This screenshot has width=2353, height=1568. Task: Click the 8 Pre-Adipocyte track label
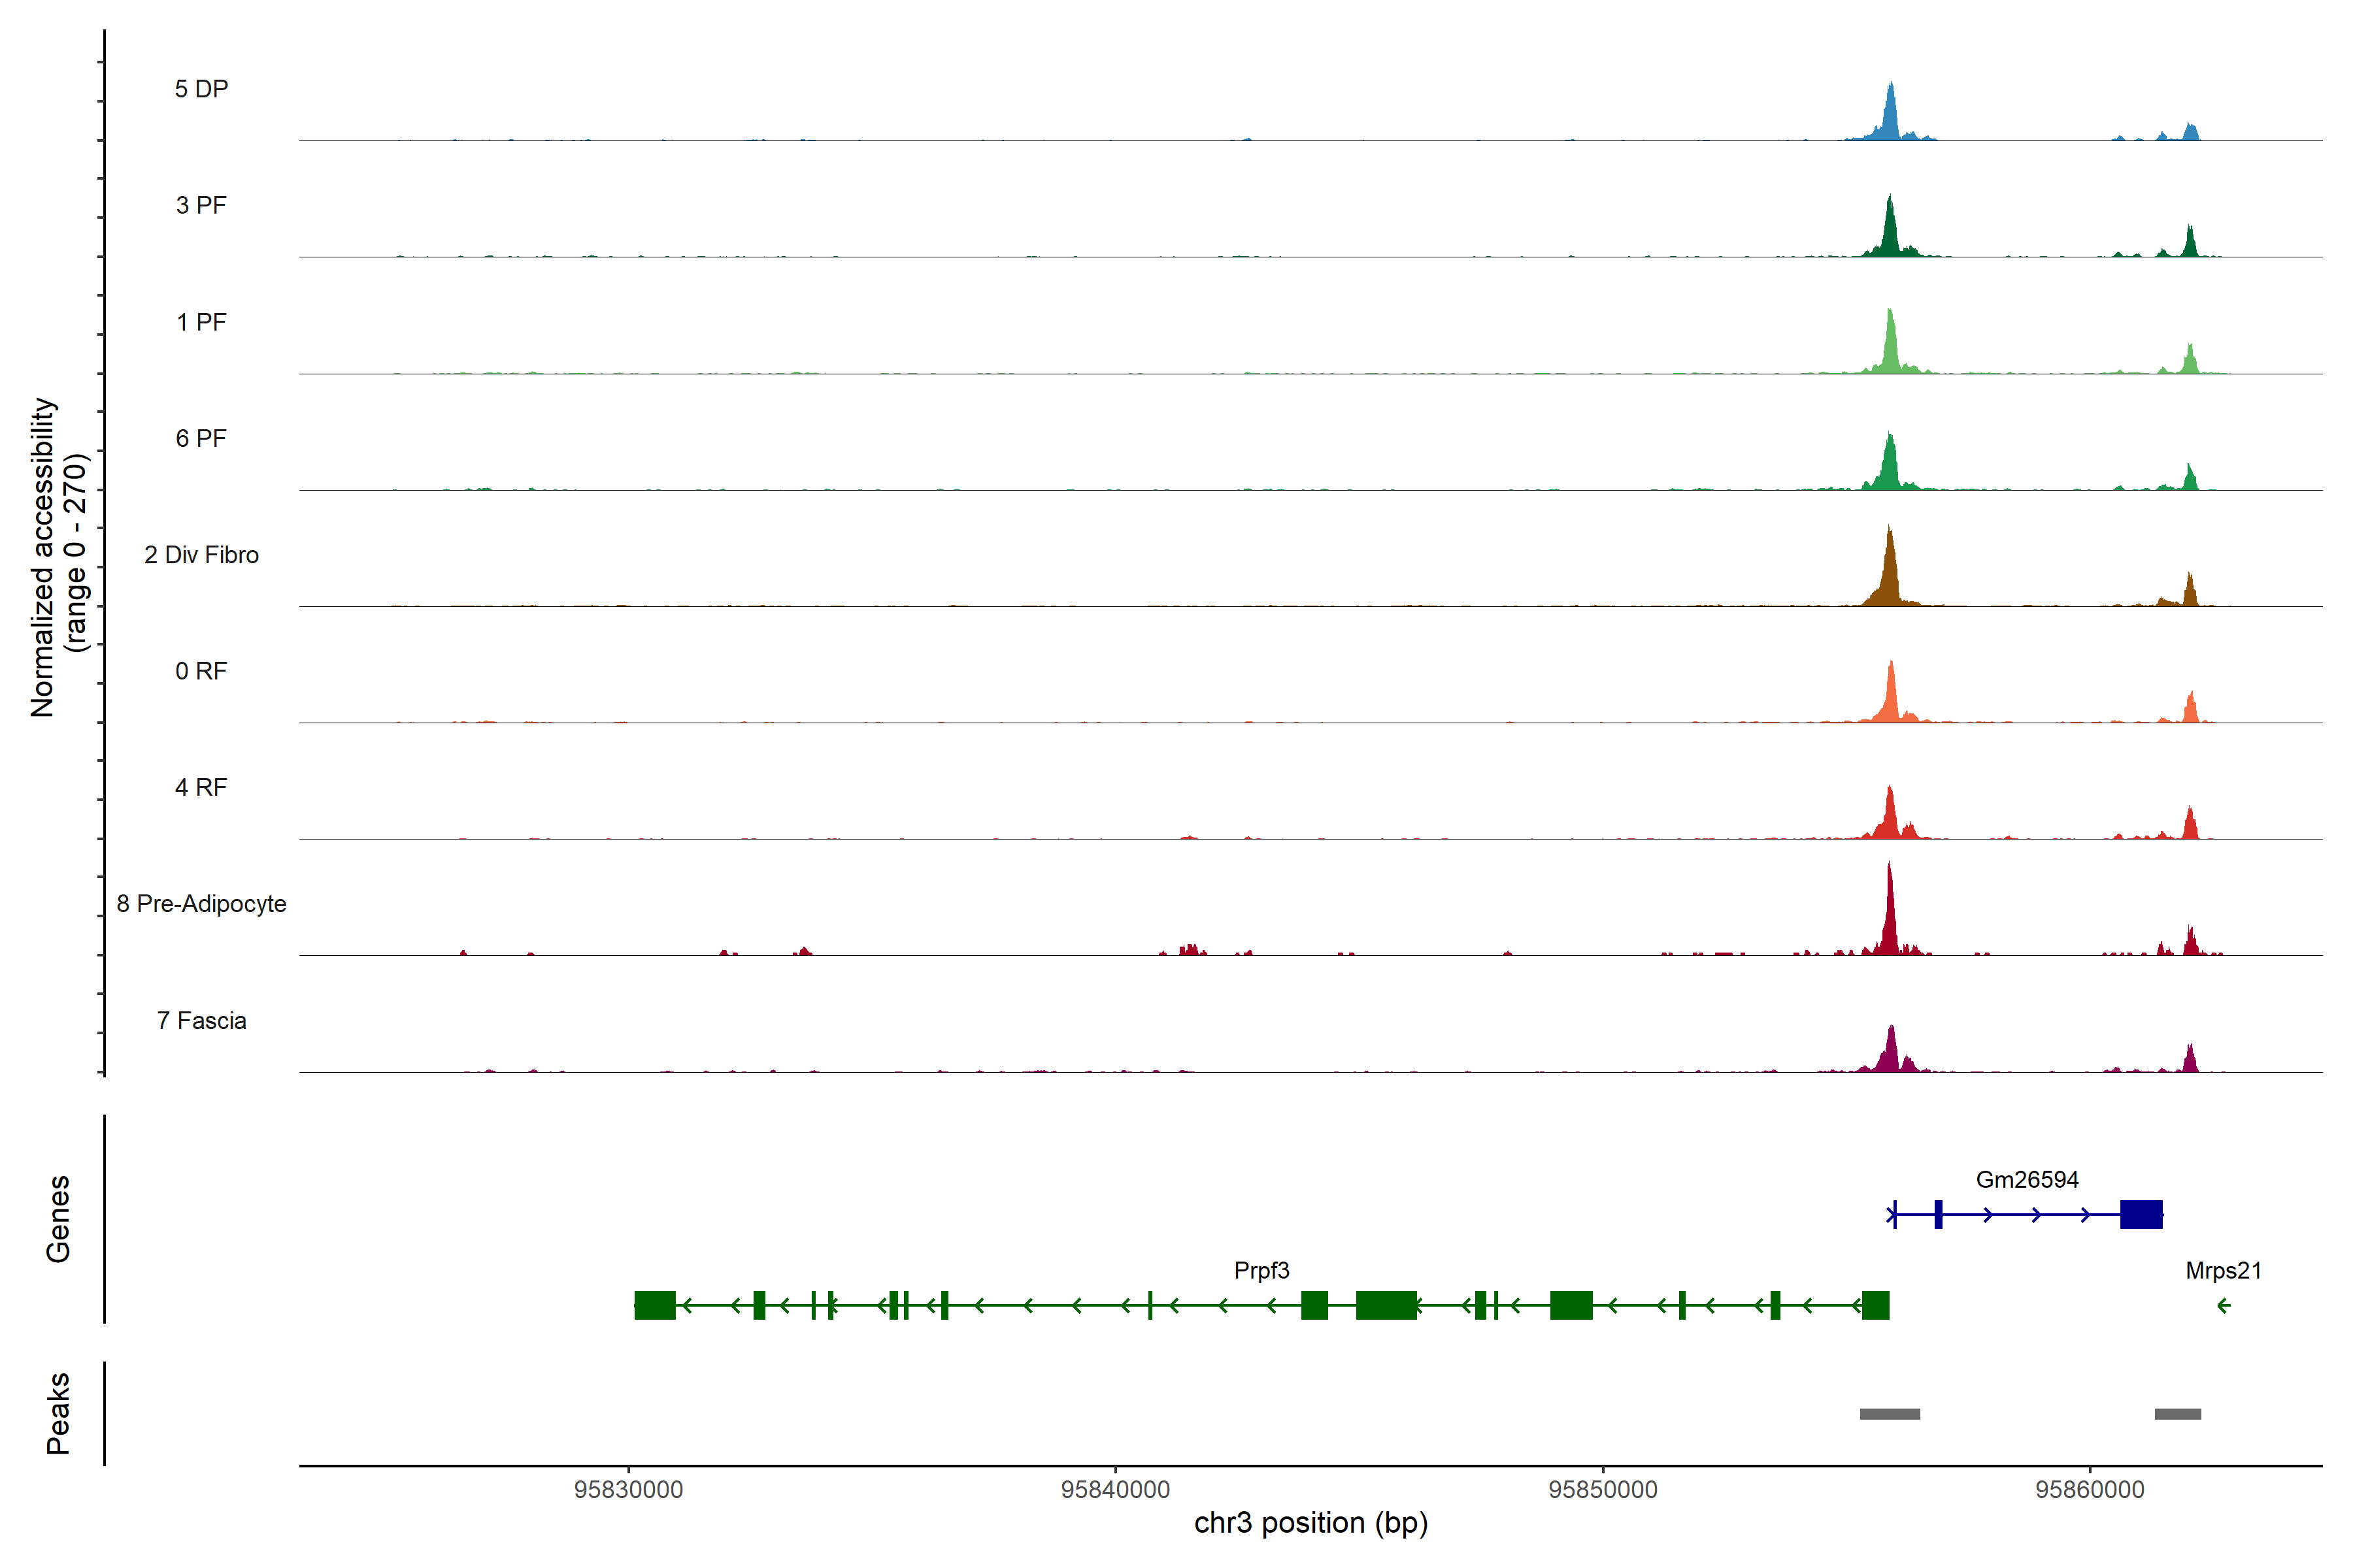coord(201,904)
